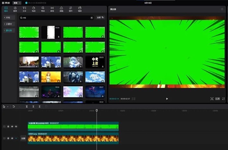Open the Text (TI) tool tab
Screen dimensions: 228x150
pos(24,9)
